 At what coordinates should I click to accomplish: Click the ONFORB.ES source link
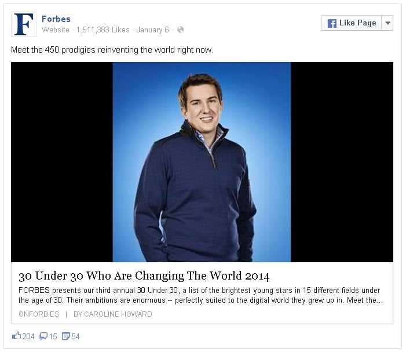39,314
